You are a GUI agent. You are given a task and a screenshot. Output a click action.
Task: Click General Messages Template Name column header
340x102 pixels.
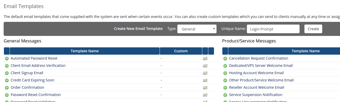point(85,51)
